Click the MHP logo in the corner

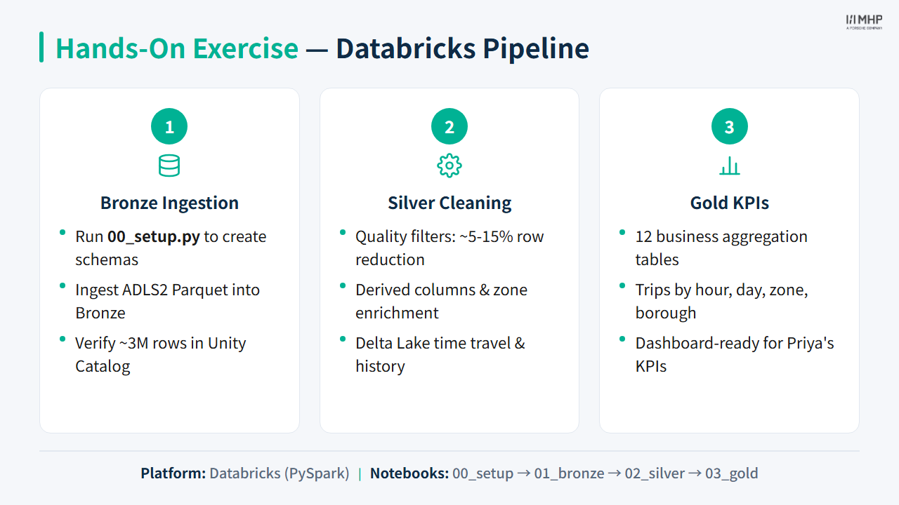point(864,22)
